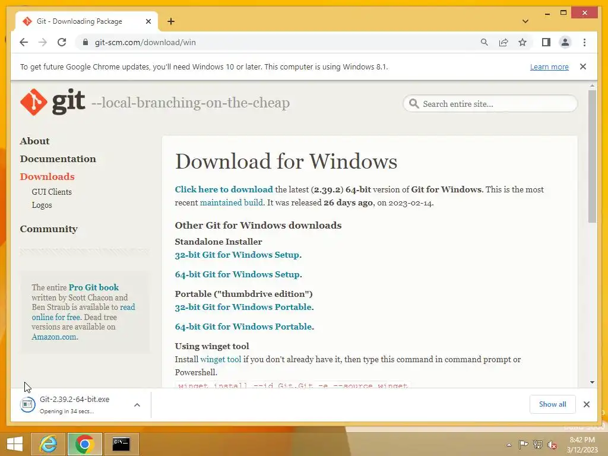Close the downloads shelf
This screenshot has width=608, height=456.
(x=586, y=404)
